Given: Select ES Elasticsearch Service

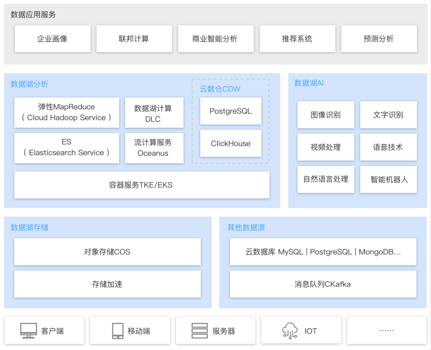Looking at the screenshot, I should point(66,148).
